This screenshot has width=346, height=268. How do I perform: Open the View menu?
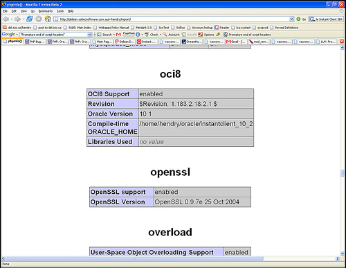[x=24, y=11]
